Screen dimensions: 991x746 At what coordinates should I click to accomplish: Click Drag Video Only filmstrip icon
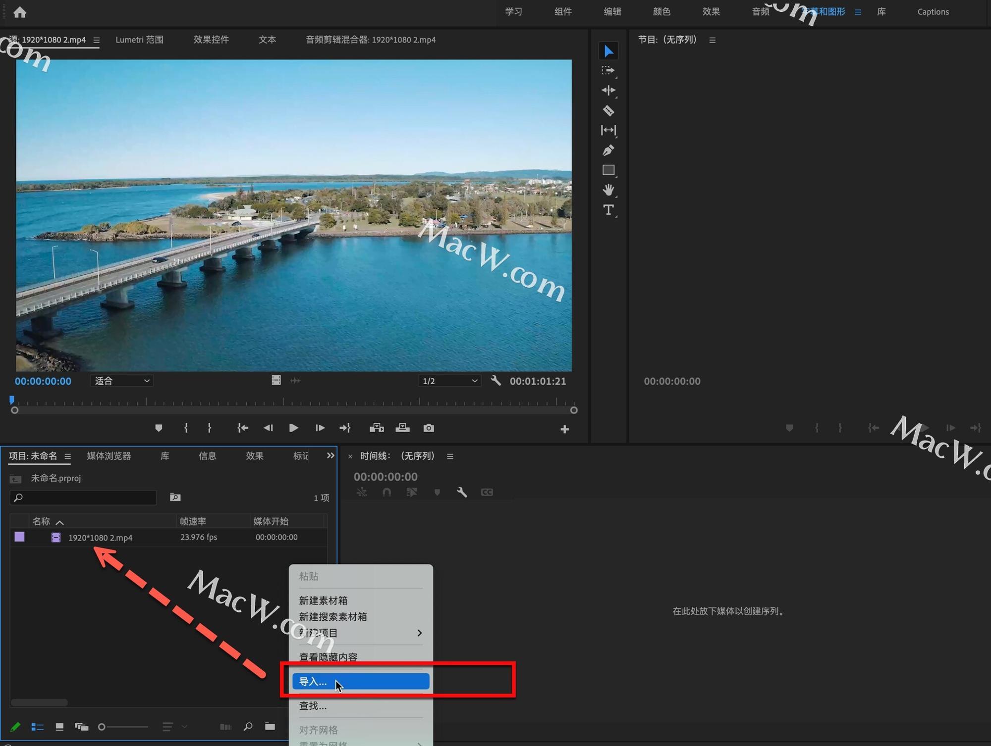point(276,380)
